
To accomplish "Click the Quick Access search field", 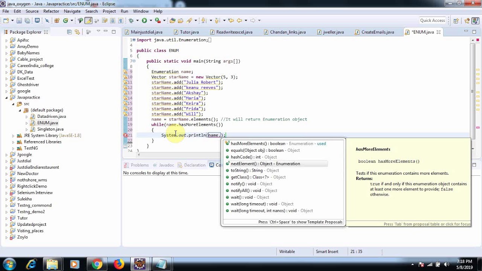I will (433, 20).
